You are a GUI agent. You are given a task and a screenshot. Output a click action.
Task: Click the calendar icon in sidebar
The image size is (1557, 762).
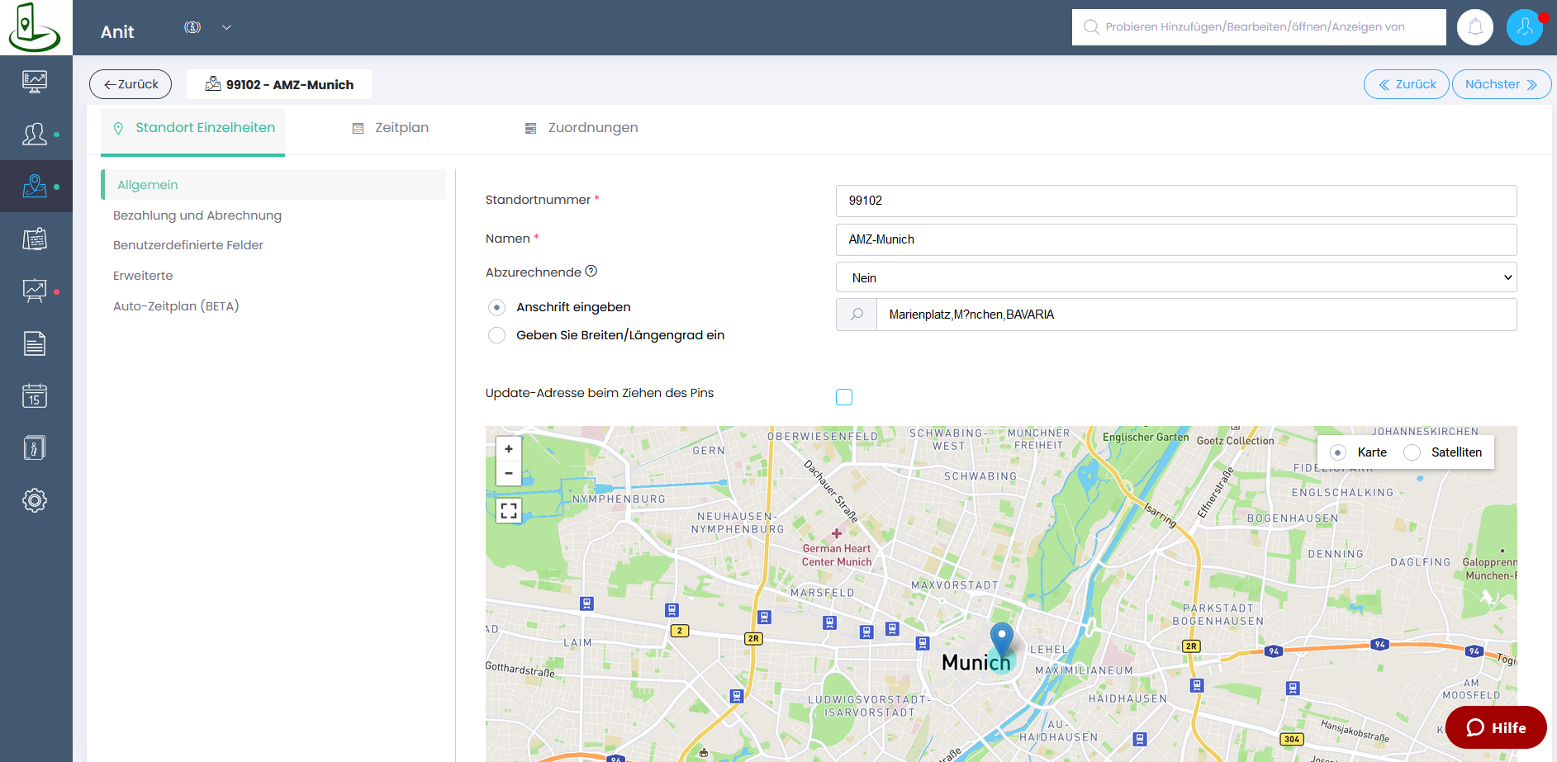click(35, 396)
